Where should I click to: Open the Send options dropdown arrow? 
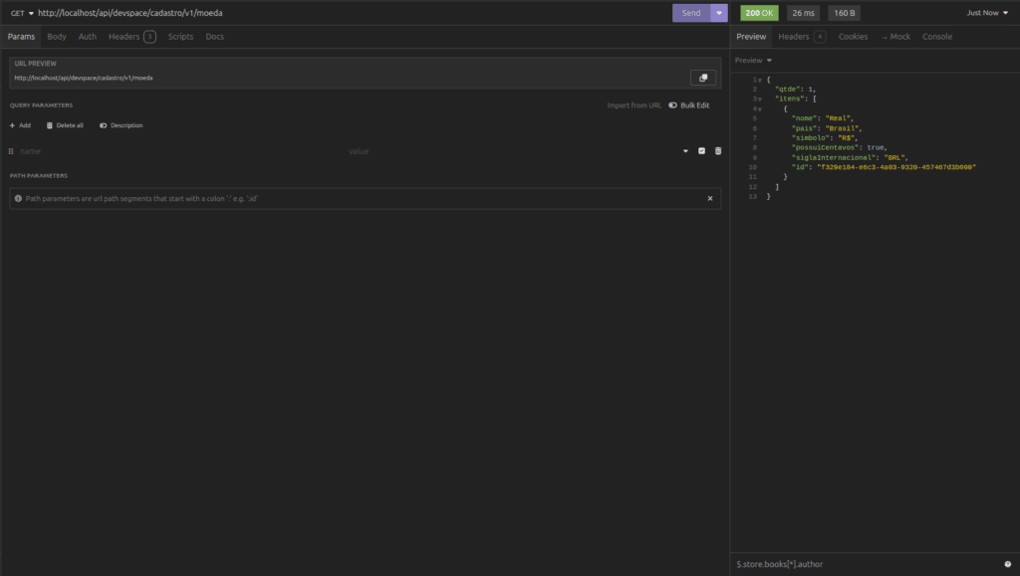(719, 13)
